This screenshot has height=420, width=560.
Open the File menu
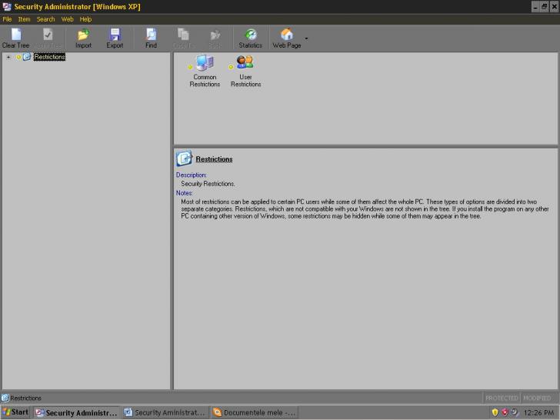7,19
